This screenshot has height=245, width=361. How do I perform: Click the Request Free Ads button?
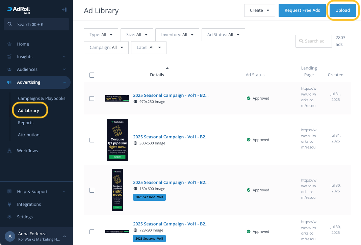click(x=302, y=10)
